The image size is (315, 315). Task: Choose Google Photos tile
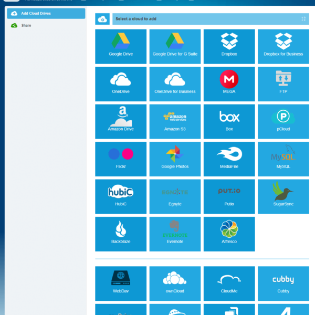[175, 159]
